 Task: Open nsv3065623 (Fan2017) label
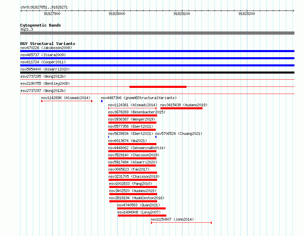click(129, 169)
